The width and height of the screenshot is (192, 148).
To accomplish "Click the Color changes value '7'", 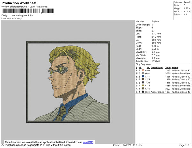I will pos(153,25).
